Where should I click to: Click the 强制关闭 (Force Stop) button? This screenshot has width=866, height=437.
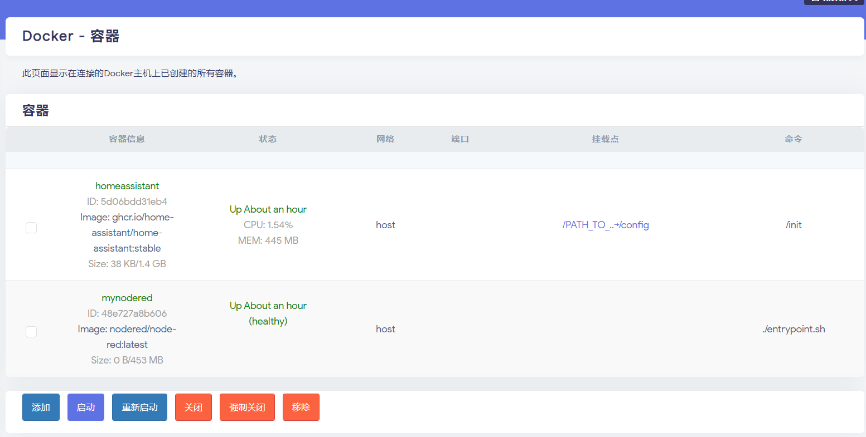coord(247,407)
